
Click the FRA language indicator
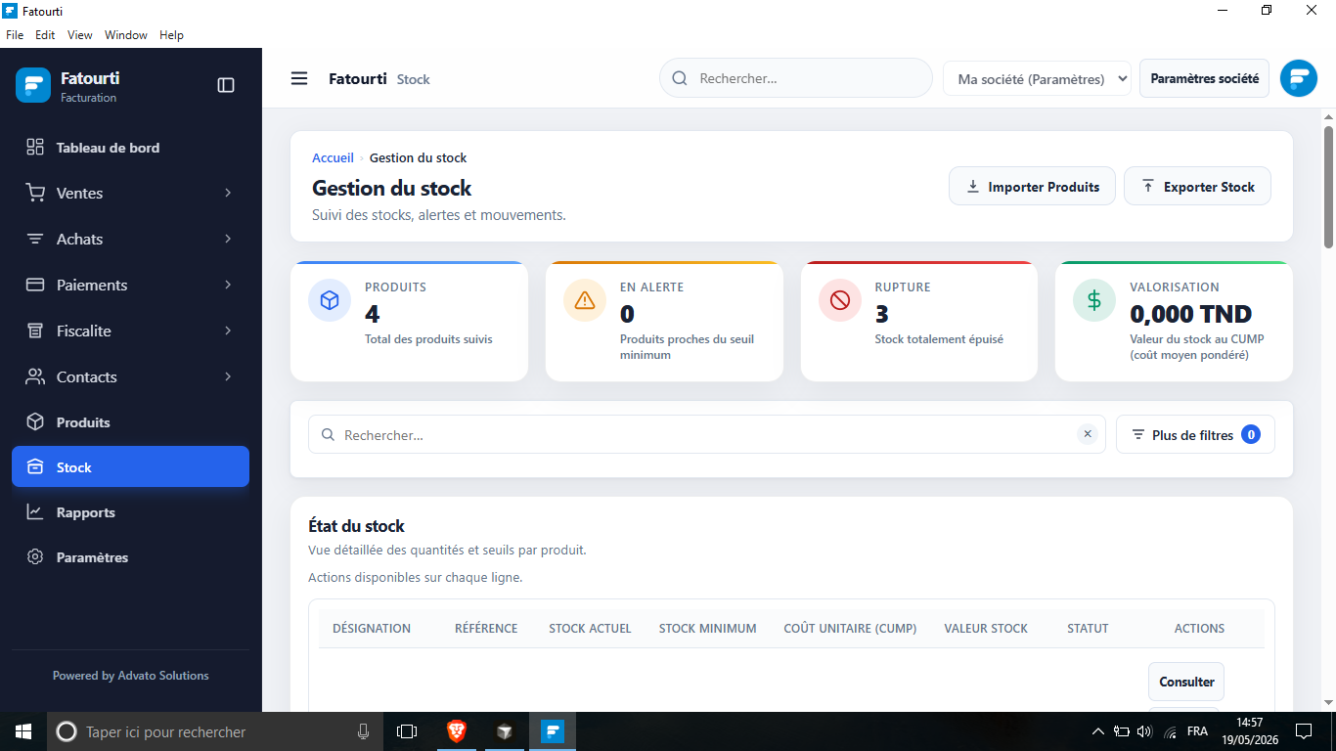[1197, 730]
